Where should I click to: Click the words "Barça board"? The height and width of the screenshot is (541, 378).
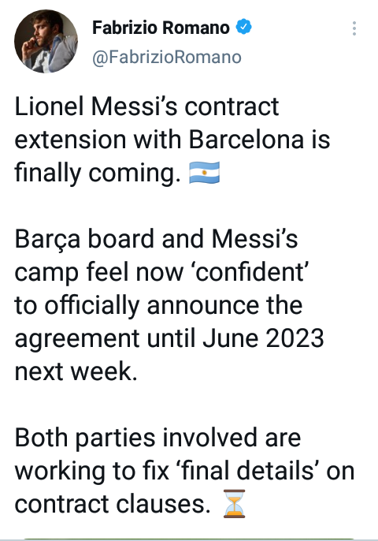coord(83,239)
